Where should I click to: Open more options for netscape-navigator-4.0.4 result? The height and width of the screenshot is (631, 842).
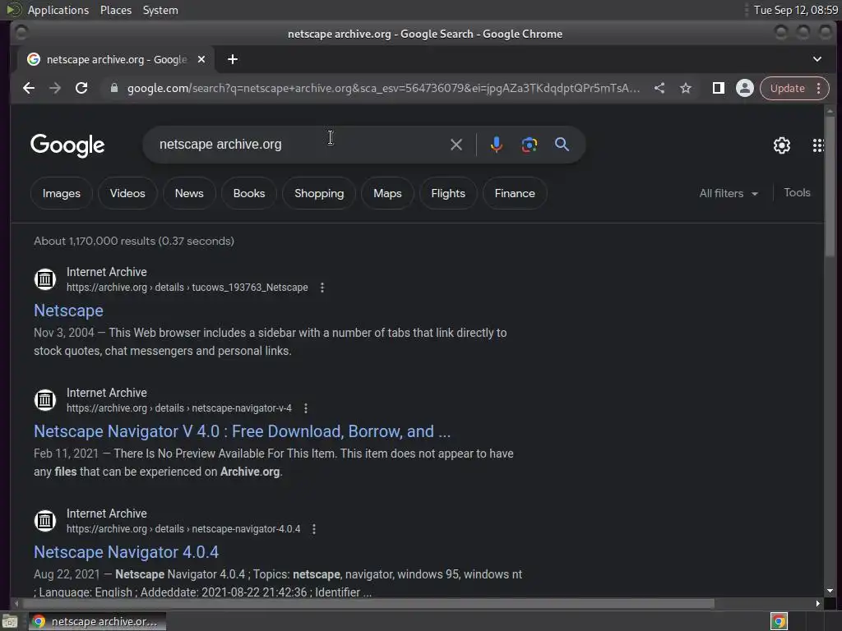pos(314,529)
